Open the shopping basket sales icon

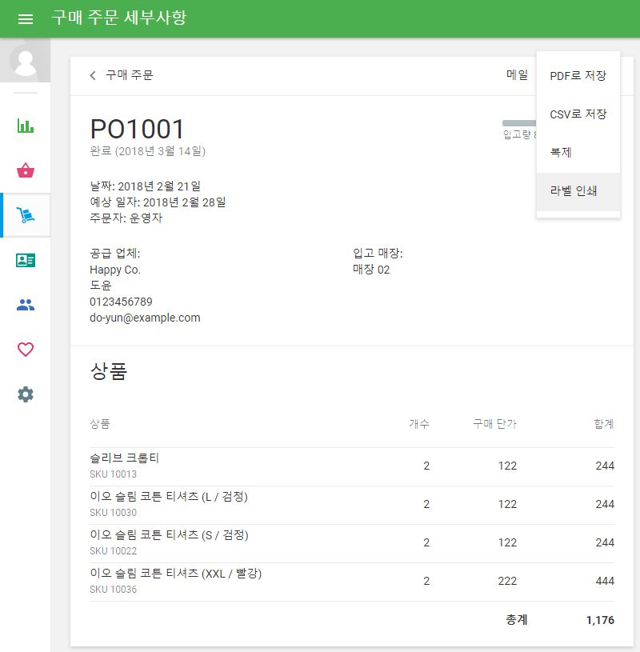pyautogui.click(x=26, y=170)
